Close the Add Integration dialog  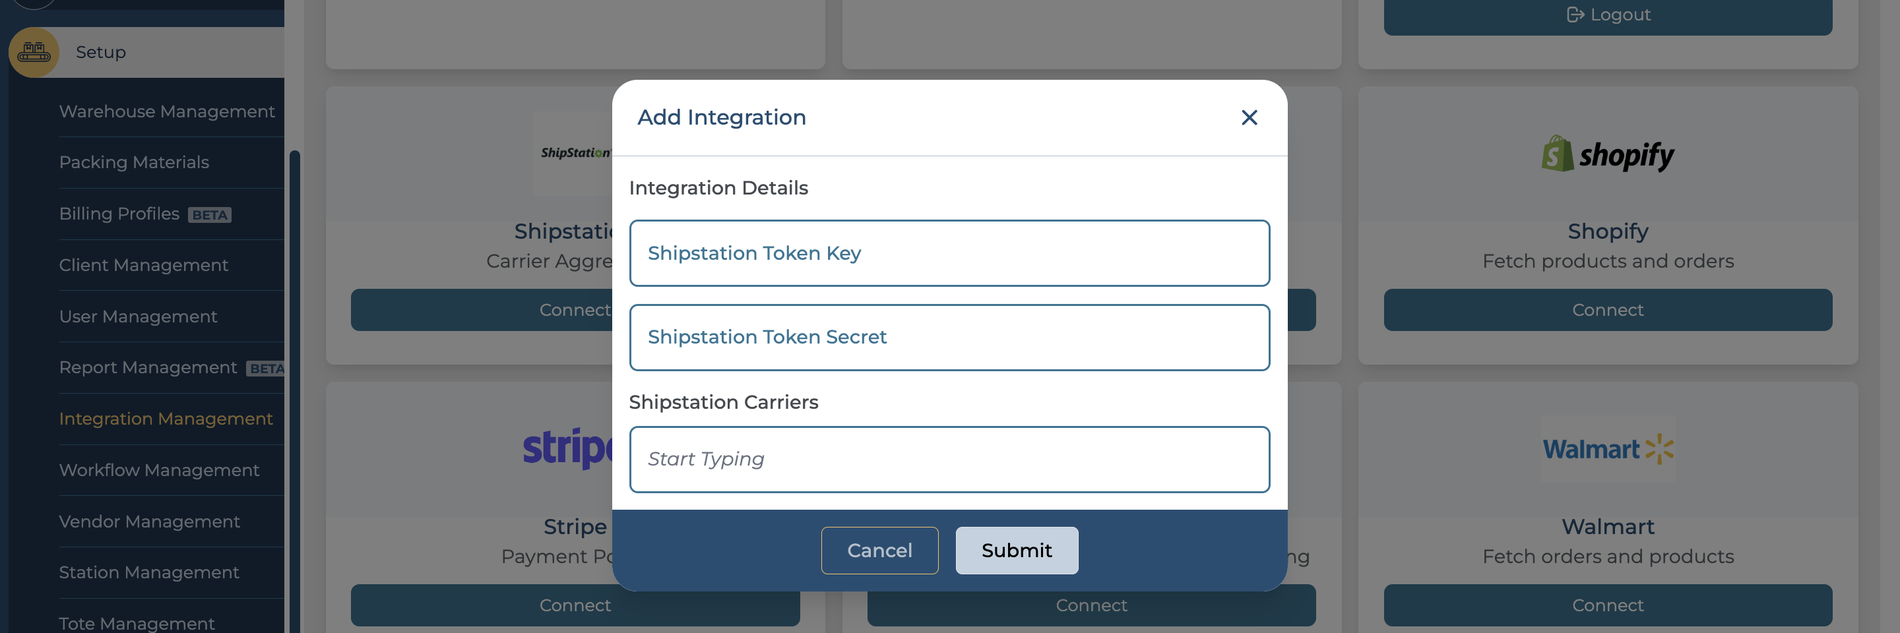1249,118
